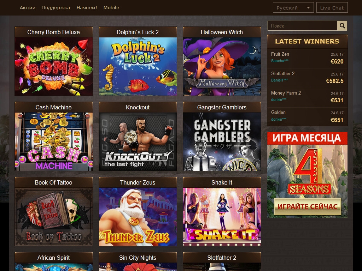Open the Акции menu item
This screenshot has width=362, height=271.
click(x=27, y=7)
